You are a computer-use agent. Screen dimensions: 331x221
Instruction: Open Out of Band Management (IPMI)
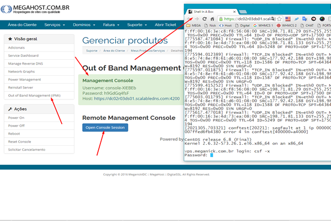point(39,96)
